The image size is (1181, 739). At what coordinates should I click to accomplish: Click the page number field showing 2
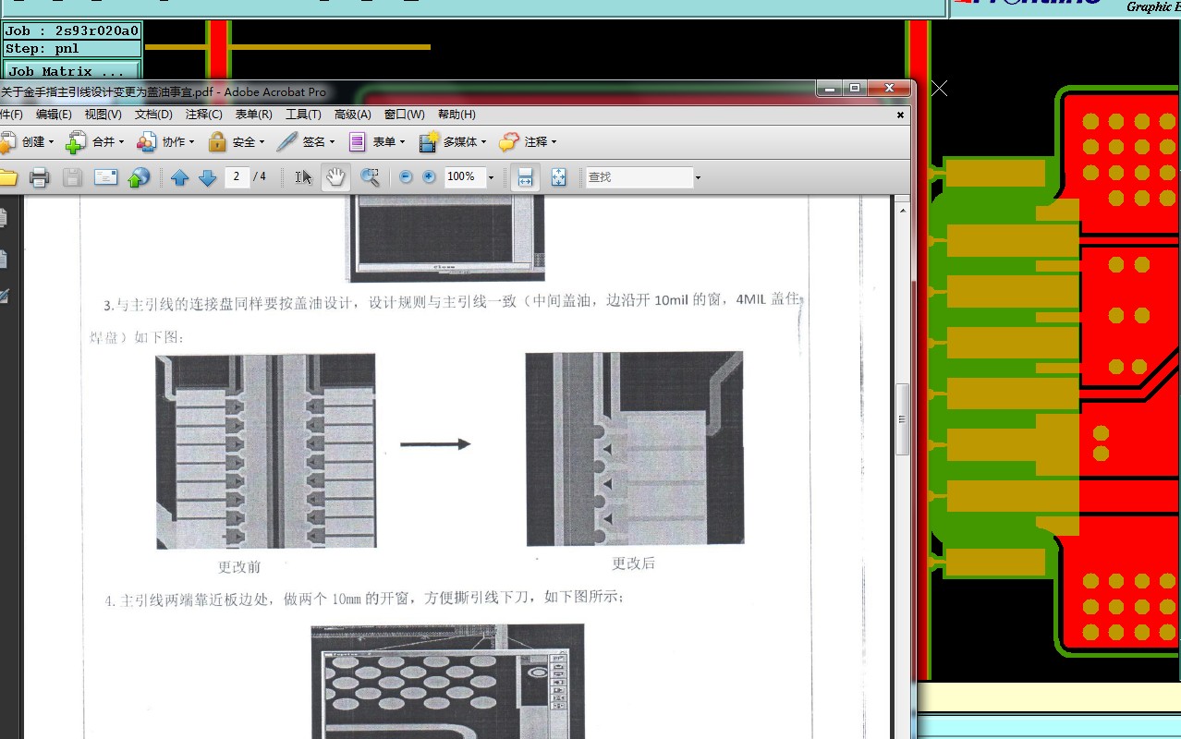click(237, 176)
